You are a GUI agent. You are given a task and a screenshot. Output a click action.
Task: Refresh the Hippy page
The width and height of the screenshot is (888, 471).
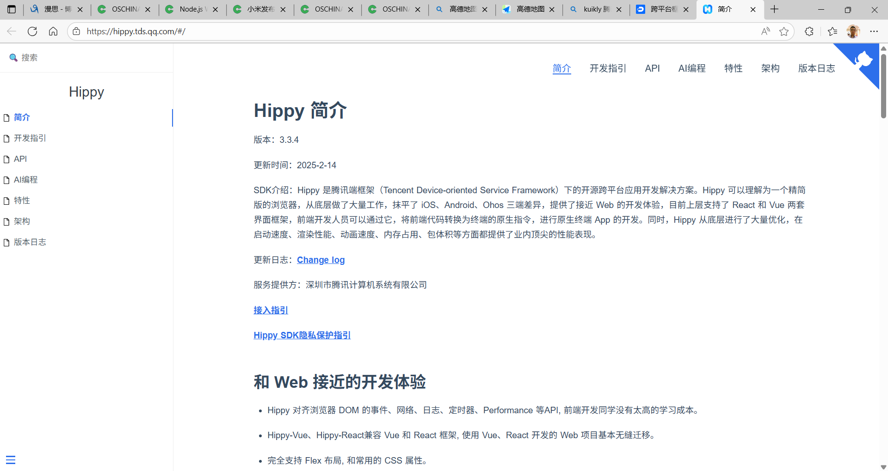click(32, 31)
